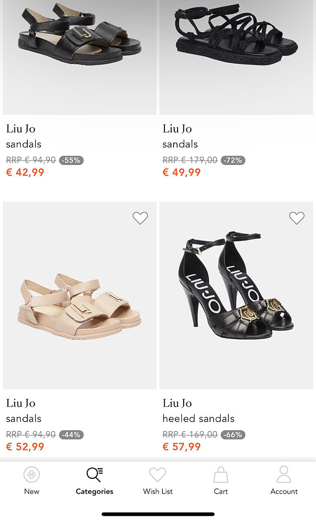Open the Account profile icon
This screenshot has height=522, width=316.
284,475
